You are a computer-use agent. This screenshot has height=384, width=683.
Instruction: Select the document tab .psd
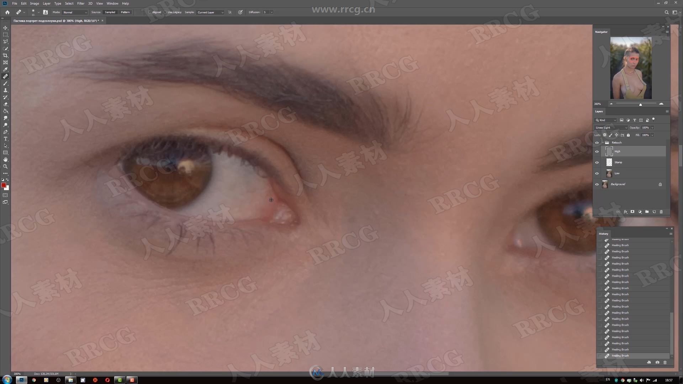pos(56,21)
